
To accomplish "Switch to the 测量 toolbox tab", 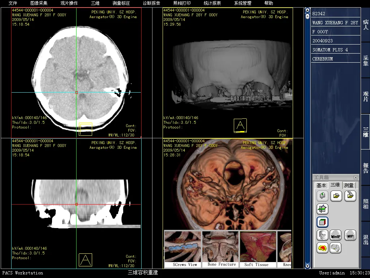I will coord(349,186).
